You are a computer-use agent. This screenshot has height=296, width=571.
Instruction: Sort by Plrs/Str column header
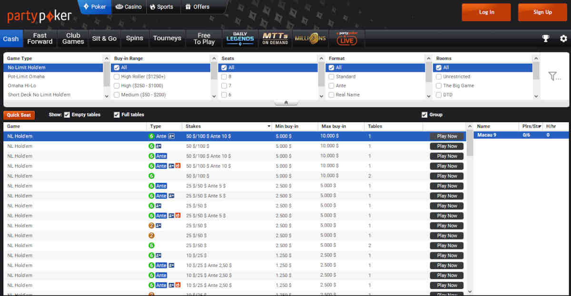point(532,126)
